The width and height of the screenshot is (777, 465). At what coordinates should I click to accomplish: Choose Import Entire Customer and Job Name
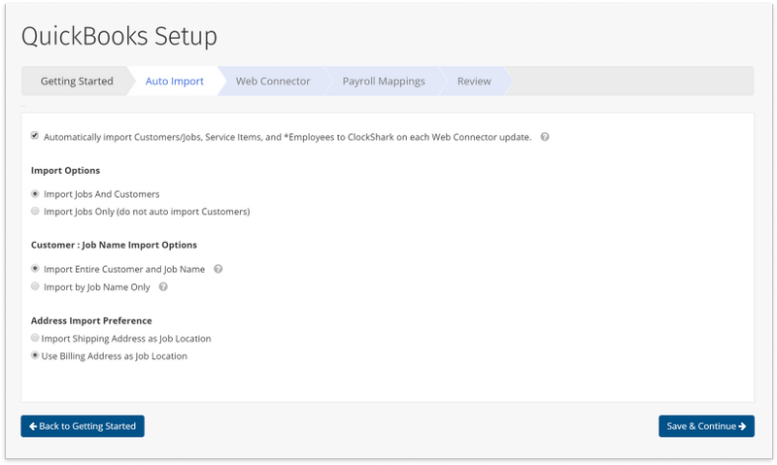coord(35,268)
